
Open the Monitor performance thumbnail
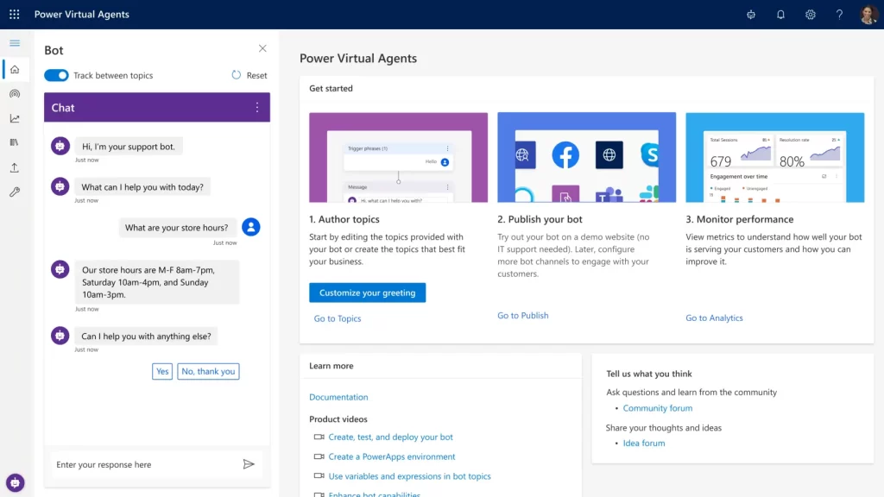774,158
